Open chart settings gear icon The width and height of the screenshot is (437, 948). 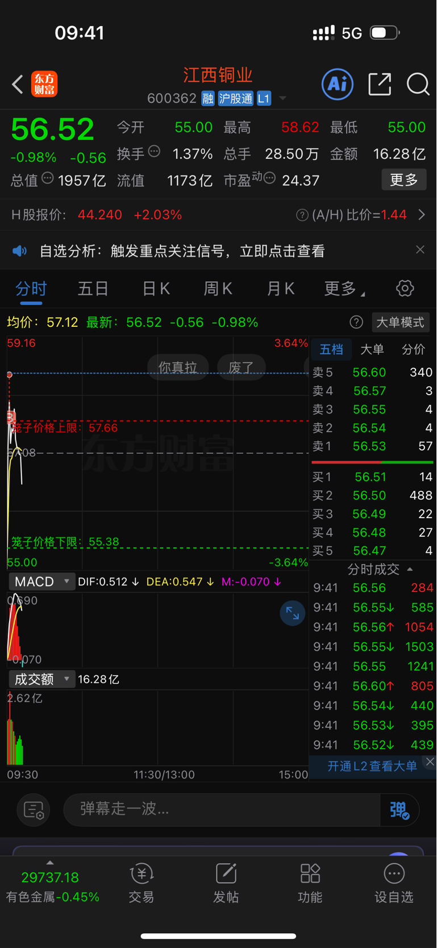(x=405, y=288)
